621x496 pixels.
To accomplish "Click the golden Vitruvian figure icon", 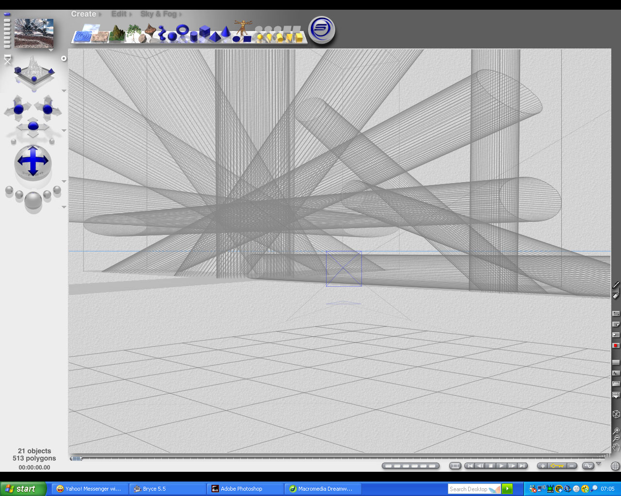I will tap(242, 28).
